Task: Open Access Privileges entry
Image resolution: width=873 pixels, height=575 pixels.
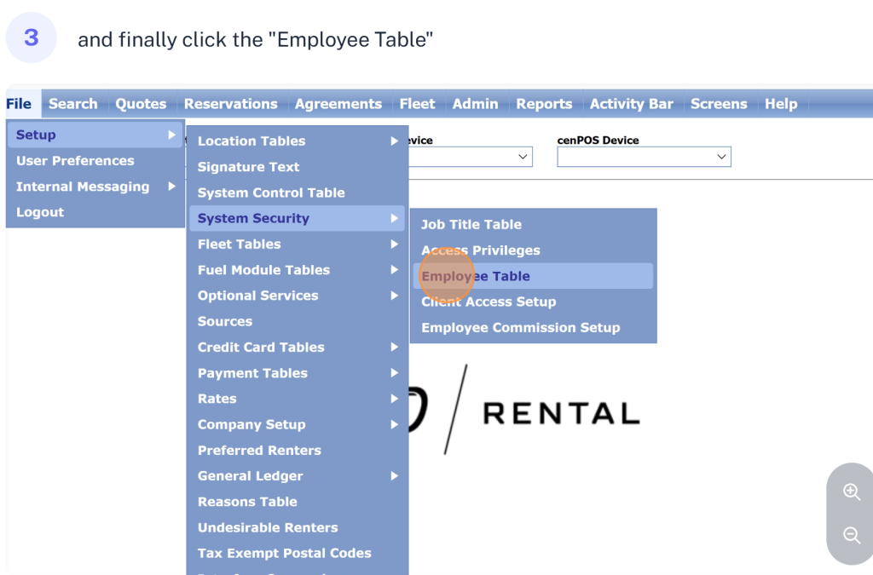Action: point(481,250)
